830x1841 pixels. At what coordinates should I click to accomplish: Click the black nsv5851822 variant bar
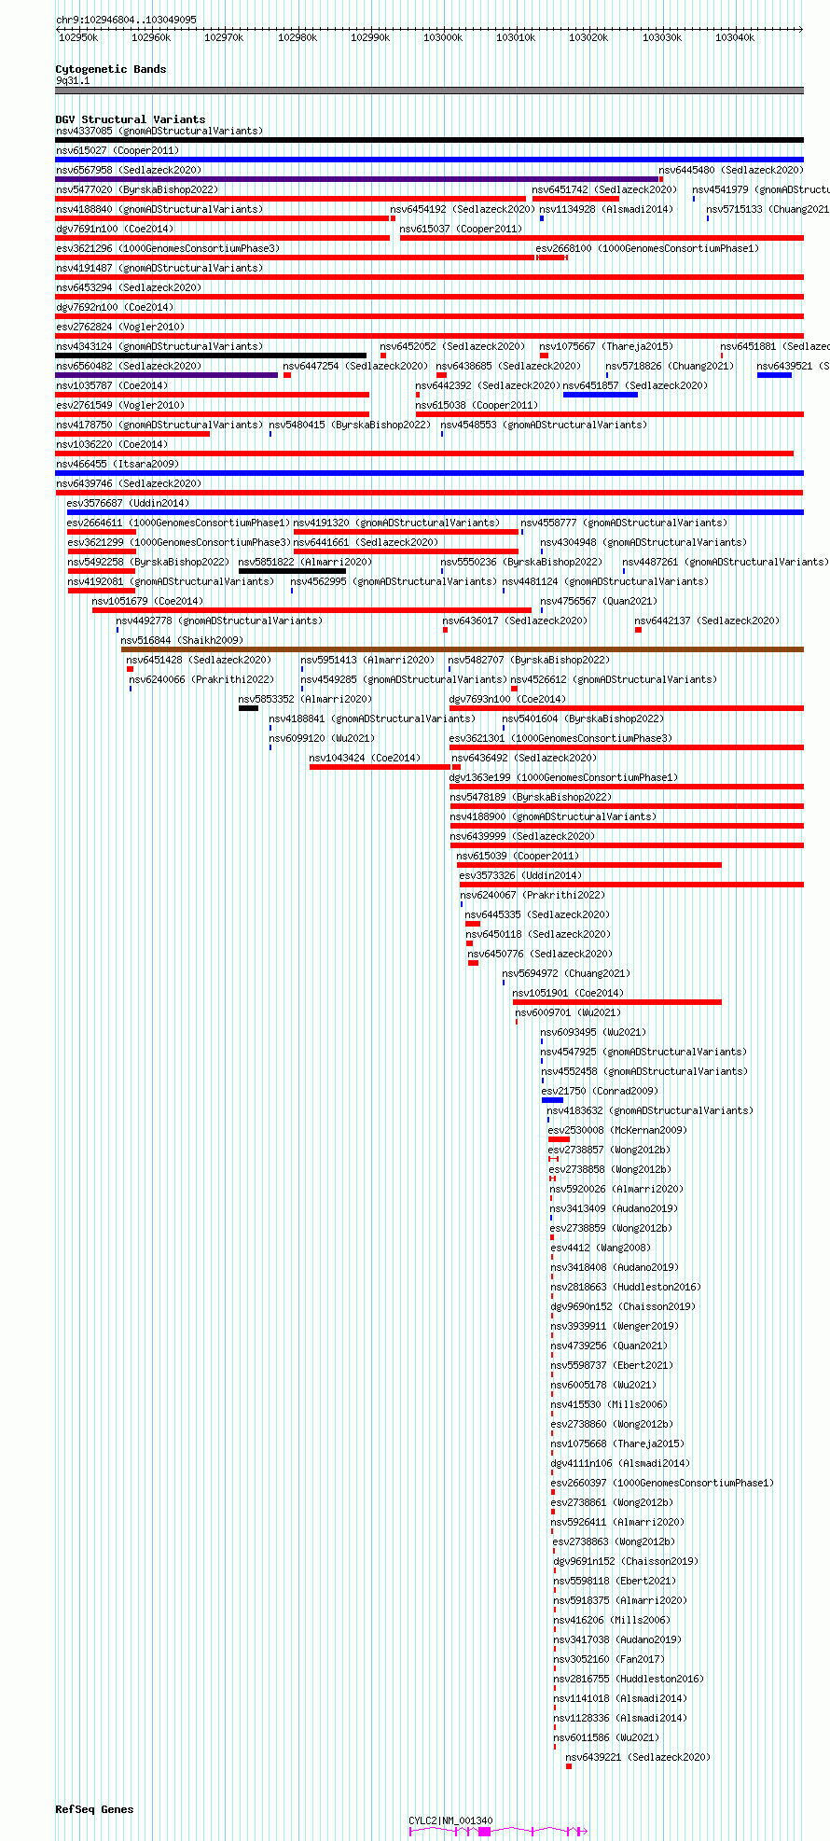click(x=292, y=571)
